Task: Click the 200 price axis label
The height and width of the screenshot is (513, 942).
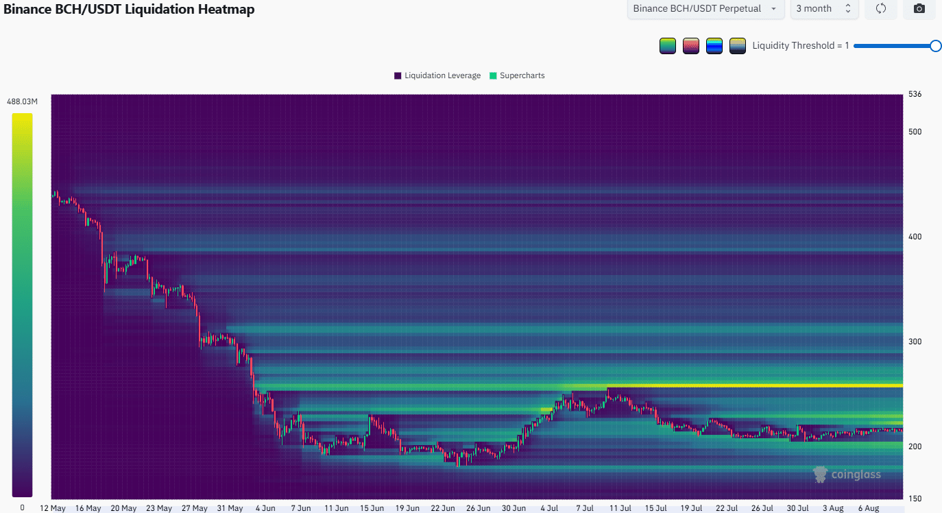Action: [x=916, y=446]
